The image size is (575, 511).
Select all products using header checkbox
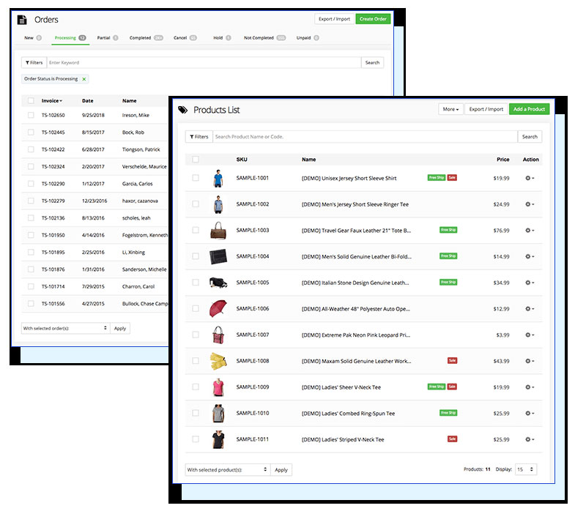pyautogui.click(x=196, y=159)
